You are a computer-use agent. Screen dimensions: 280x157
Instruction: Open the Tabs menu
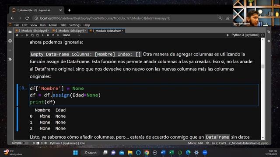coord(63,25)
